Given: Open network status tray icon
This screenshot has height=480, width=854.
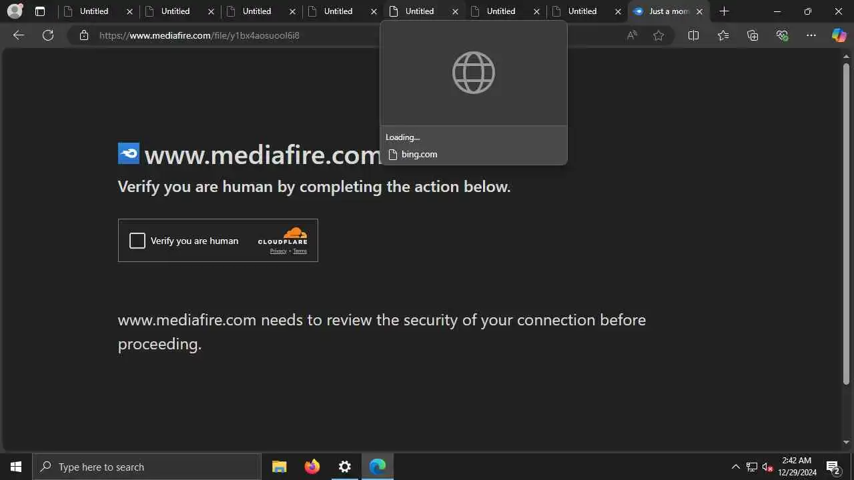Looking at the screenshot, I should click(752, 467).
